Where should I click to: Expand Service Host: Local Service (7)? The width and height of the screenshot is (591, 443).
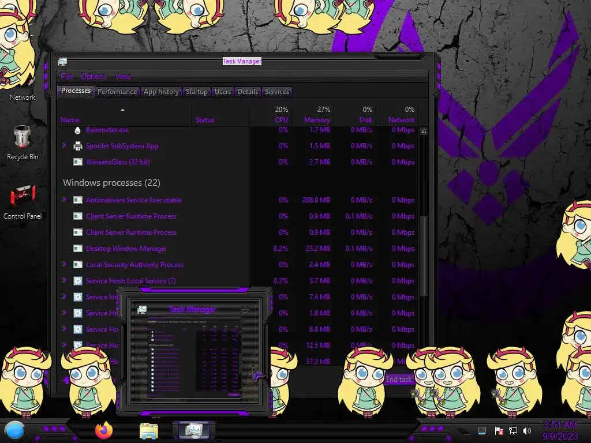(64, 280)
